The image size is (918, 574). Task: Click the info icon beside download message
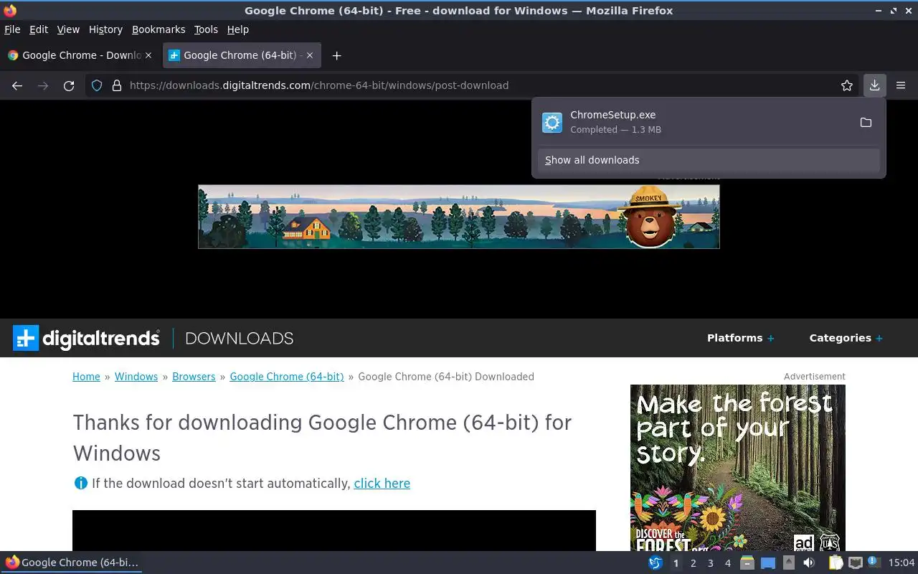[x=81, y=483]
